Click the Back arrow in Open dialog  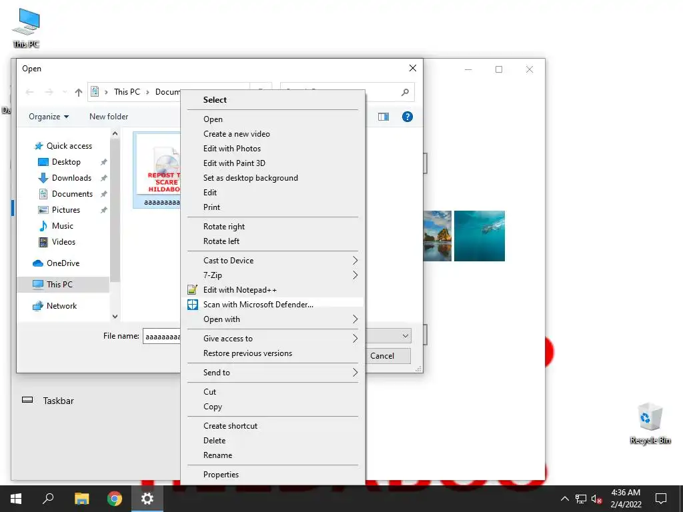coord(29,92)
